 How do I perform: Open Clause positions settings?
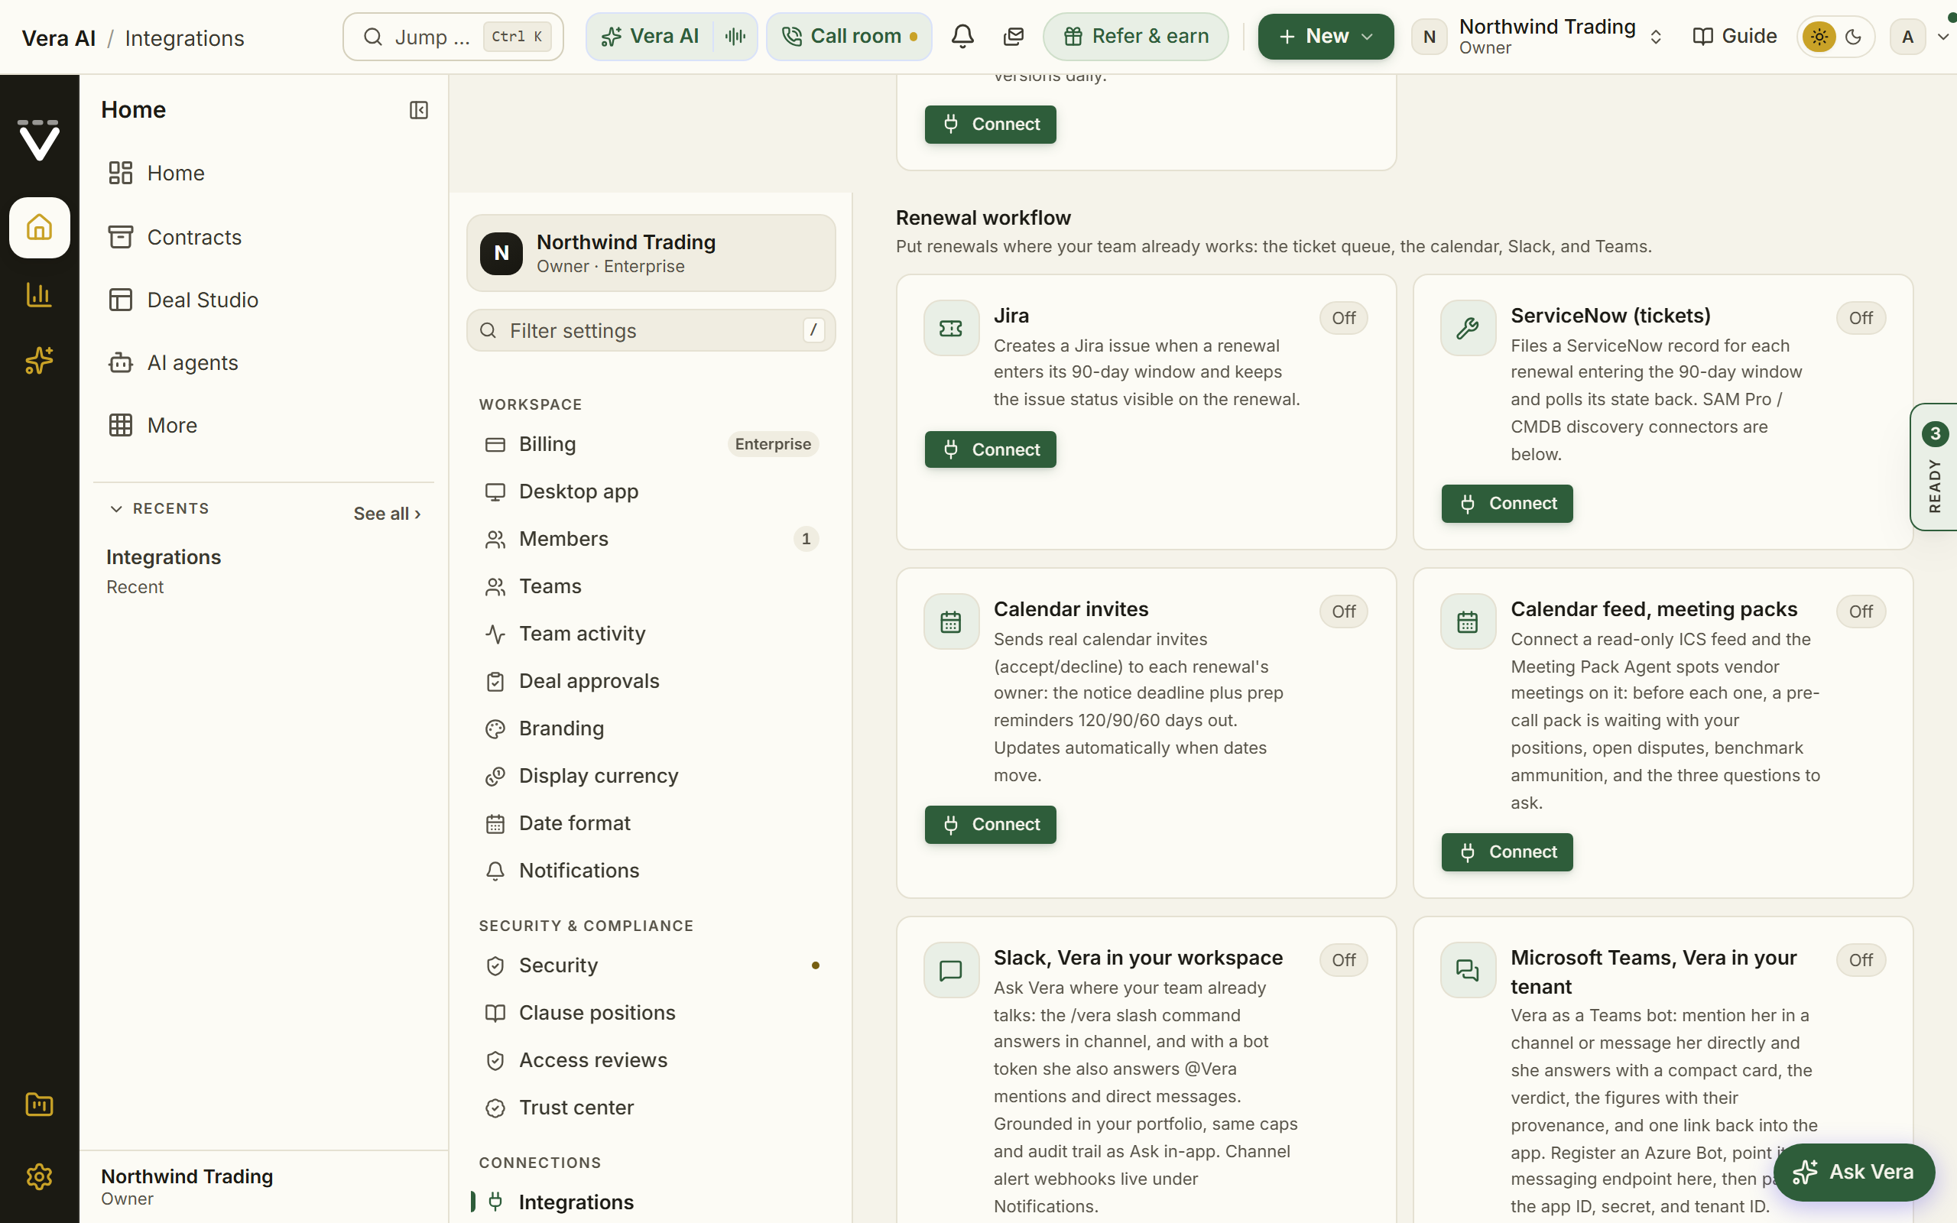tap(651, 1014)
